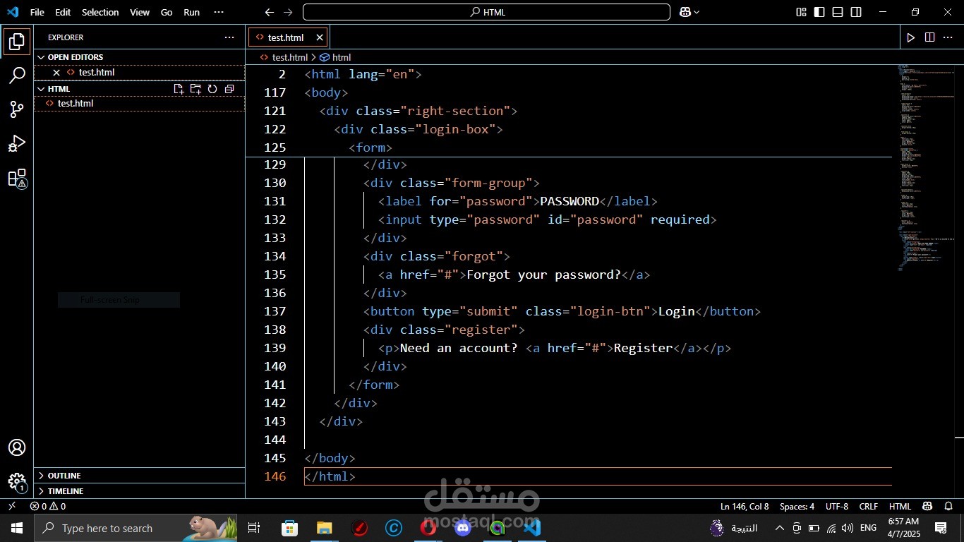964x542 pixels.
Task: Open the Extensions view
Action: pyautogui.click(x=17, y=178)
